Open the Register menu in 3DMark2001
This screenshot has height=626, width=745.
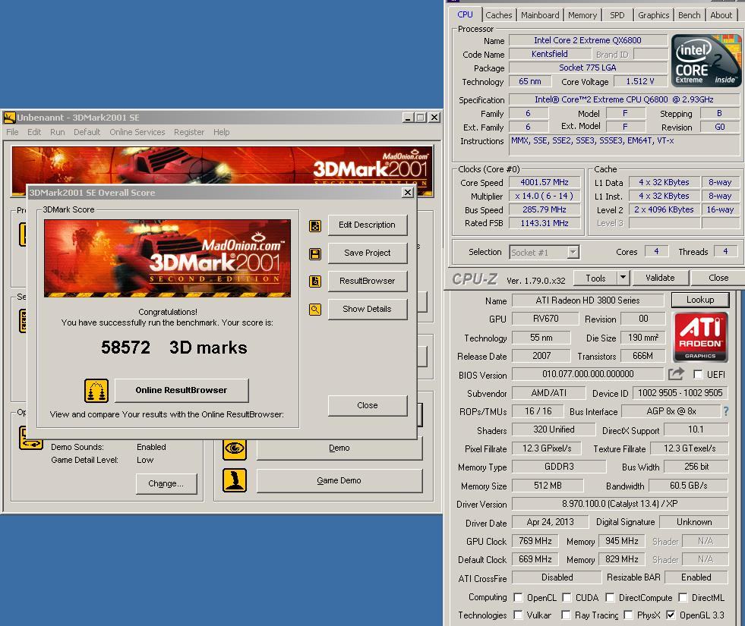coord(189,132)
